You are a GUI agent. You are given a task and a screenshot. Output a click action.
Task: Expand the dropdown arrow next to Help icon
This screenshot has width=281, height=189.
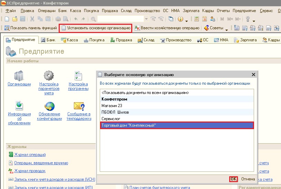click(186, 21)
